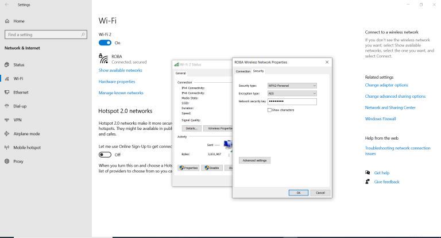Screen dimensions: 441x238
Task: Click OK in Wireless Network Properties
Action: click(299, 193)
